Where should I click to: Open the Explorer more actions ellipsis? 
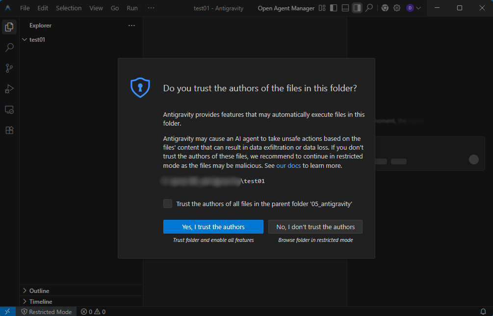click(x=131, y=26)
